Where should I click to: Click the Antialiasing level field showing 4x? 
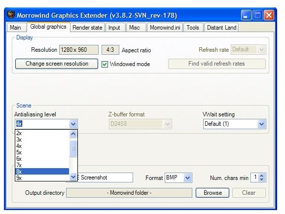tap(42, 124)
